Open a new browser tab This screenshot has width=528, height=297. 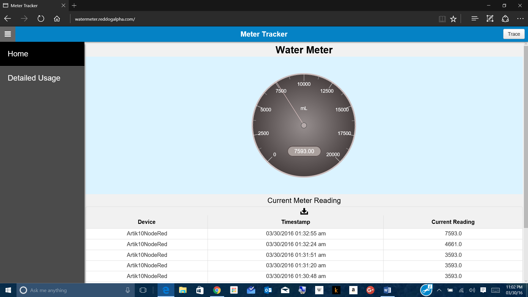[x=74, y=5]
